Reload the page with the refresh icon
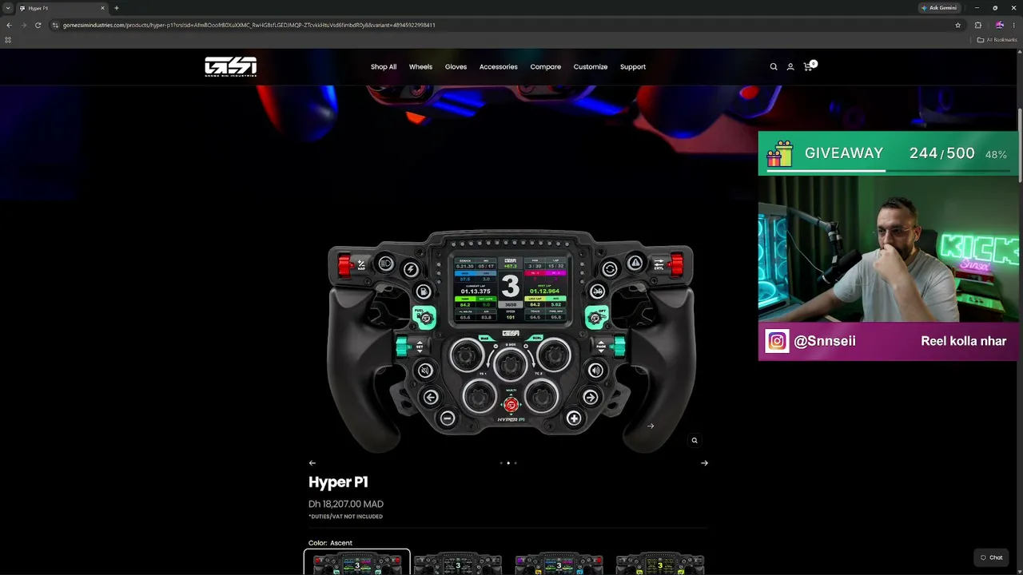Image resolution: width=1023 pixels, height=575 pixels. point(38,25)
